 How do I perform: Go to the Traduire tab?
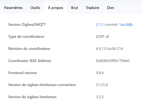[92, 8]
